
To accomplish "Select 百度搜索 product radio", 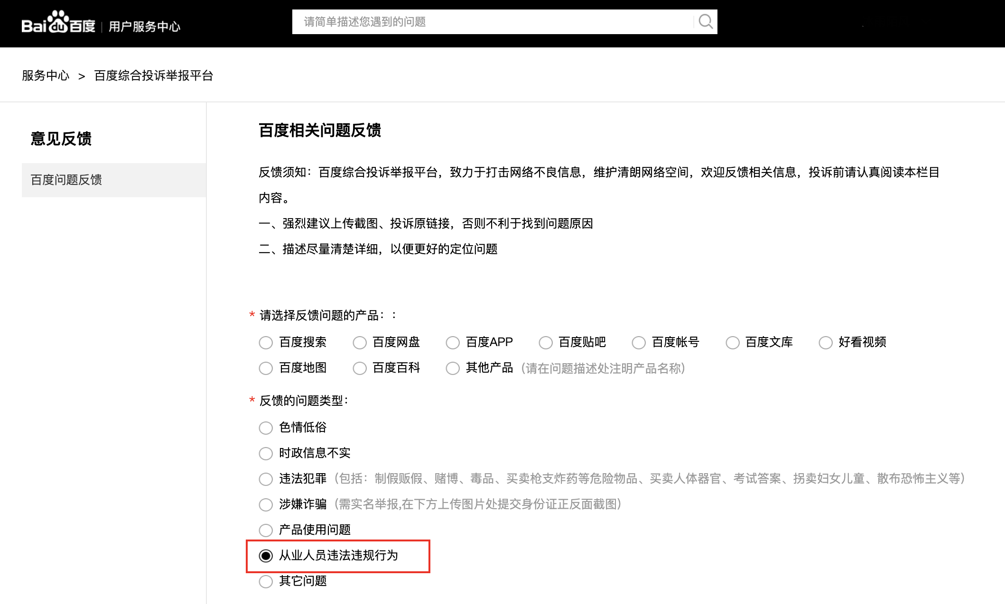I will coord(266,342).
